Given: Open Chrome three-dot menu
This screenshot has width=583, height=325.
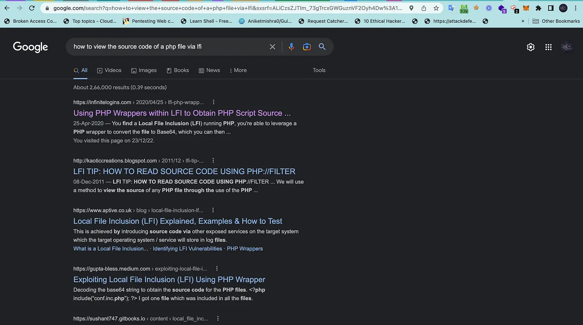Looking at the screenshot, I should coord(576,8).
